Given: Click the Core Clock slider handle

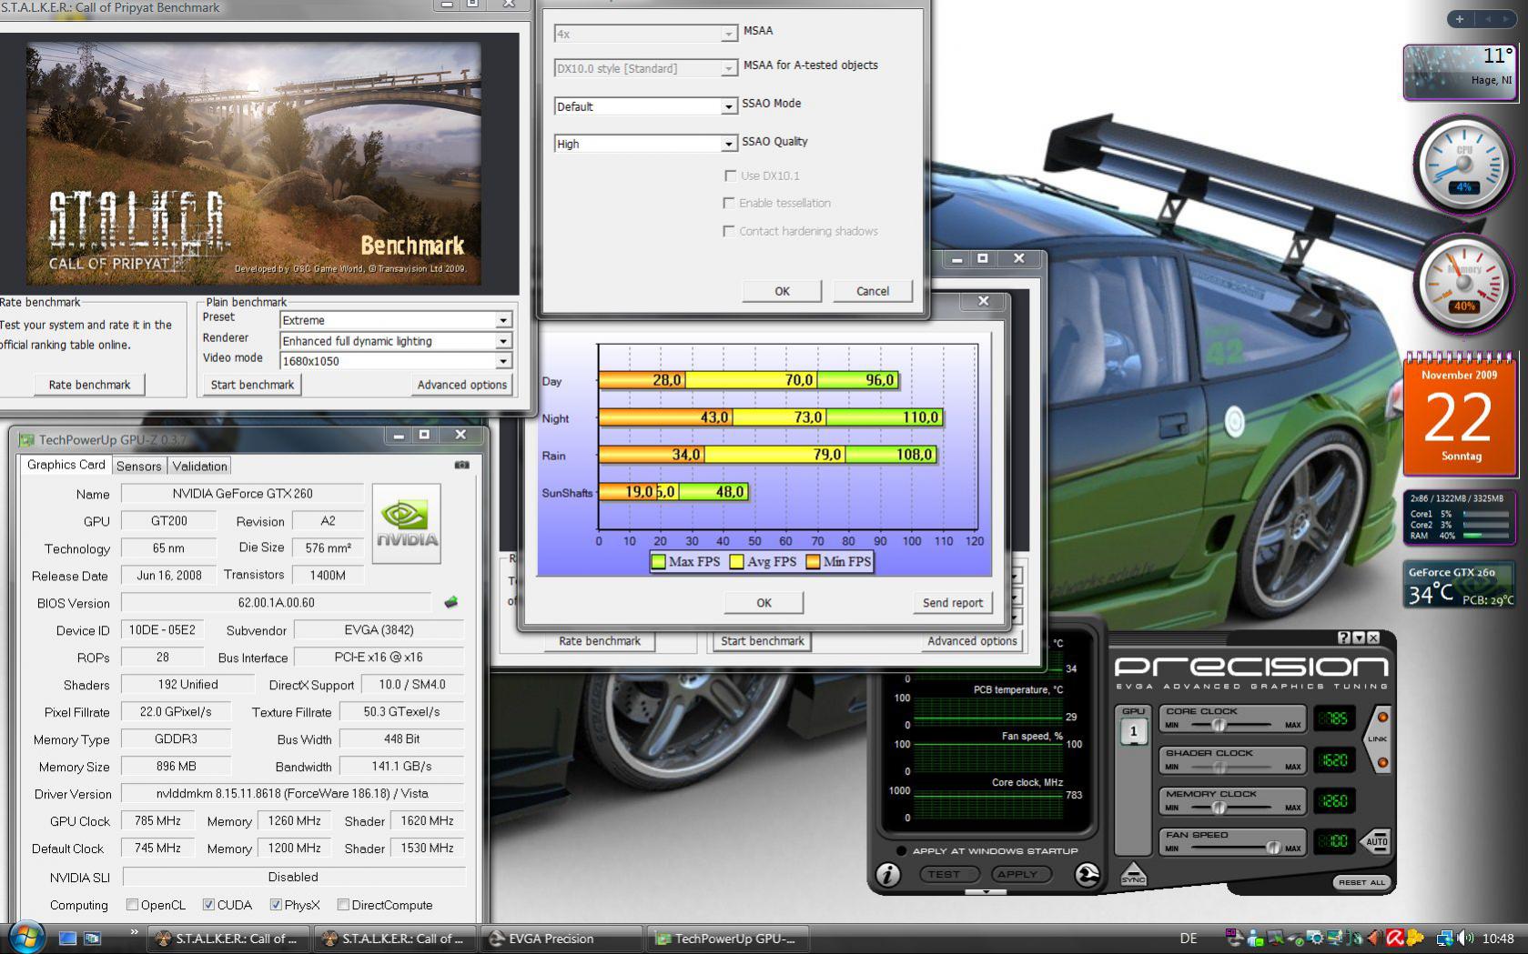Looking at the screenshot, I should point(1219,725).
